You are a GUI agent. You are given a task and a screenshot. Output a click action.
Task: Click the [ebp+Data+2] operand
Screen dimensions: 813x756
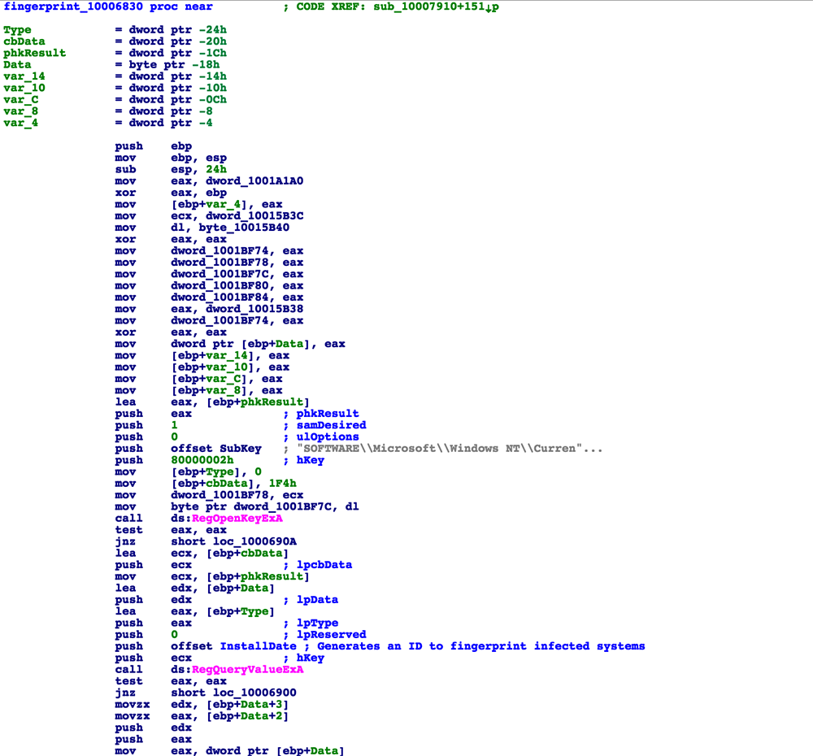point(247,716)
